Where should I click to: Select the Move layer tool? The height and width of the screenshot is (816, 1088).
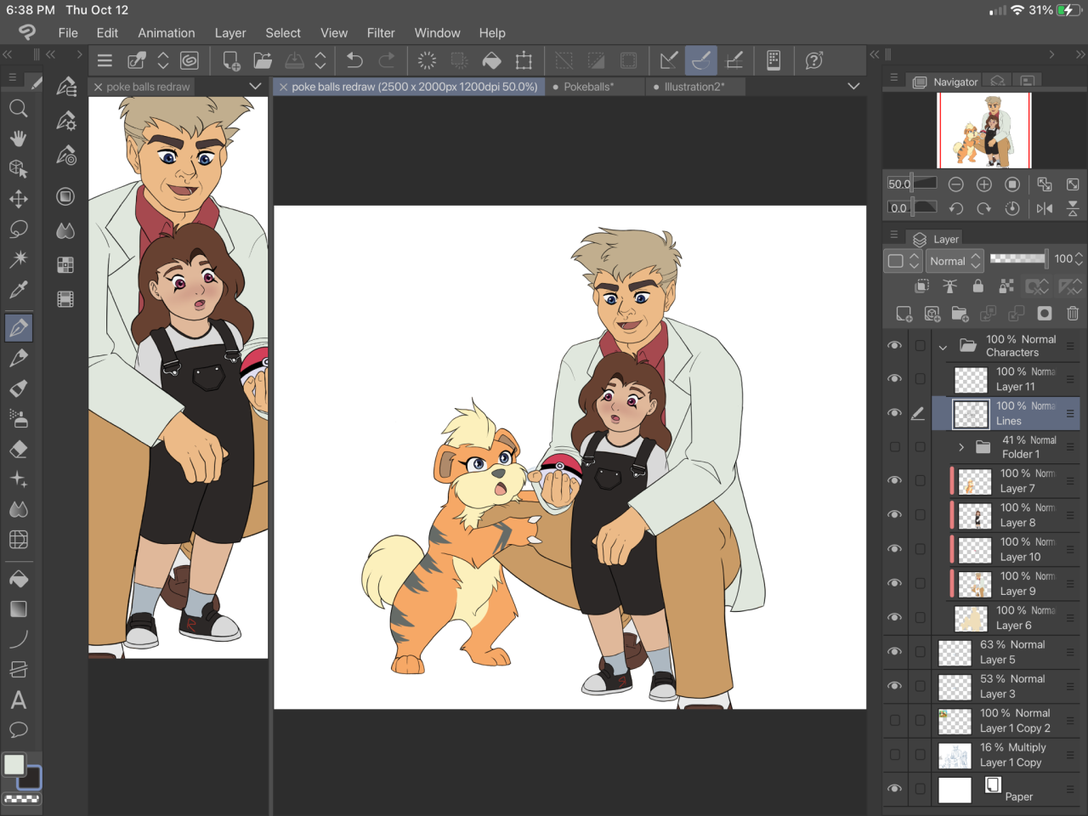click(18, 199)
